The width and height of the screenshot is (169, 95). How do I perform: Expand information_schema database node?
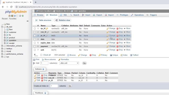click(2, 46)
